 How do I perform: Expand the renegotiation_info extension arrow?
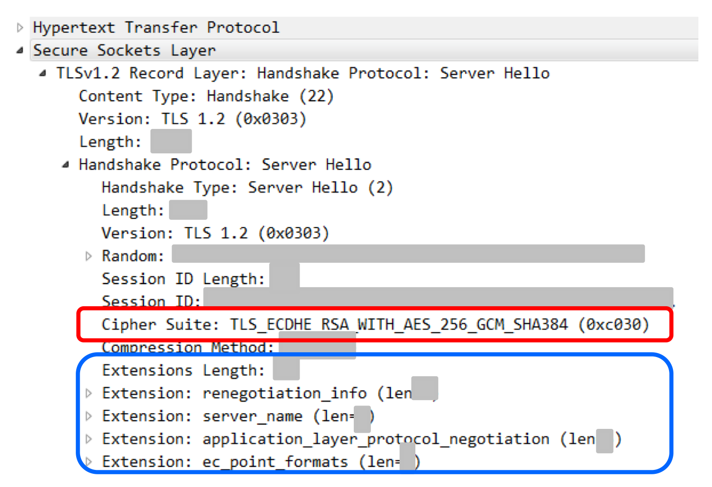click(x=88, y=393)
